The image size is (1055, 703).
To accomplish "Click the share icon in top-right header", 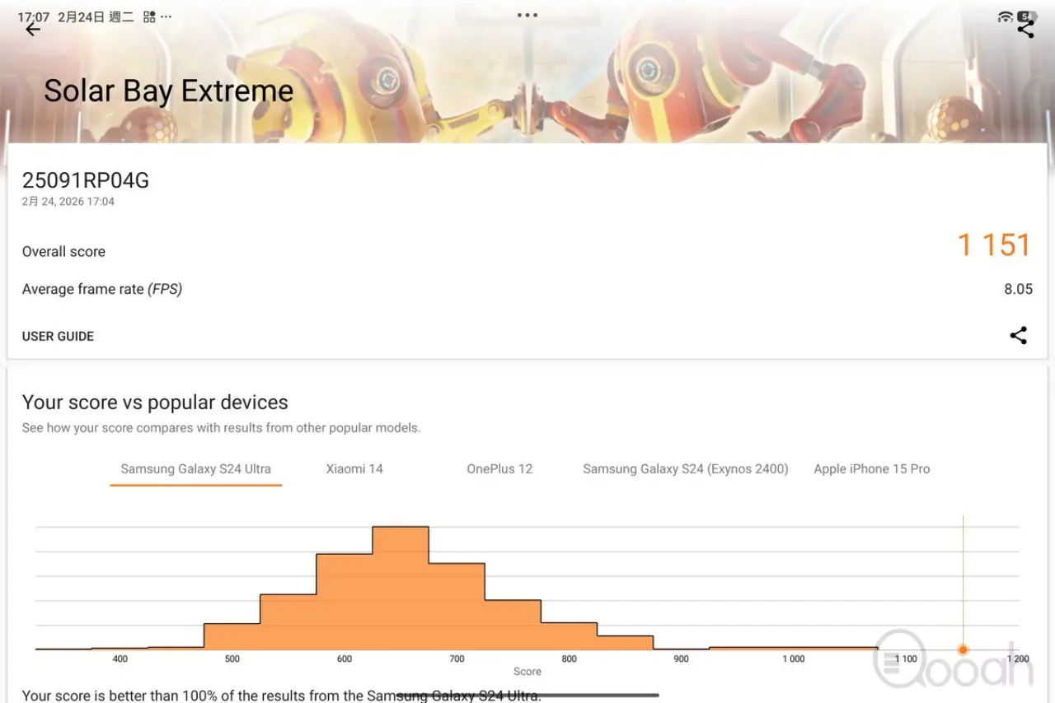I will click(x=1025, y=30).
